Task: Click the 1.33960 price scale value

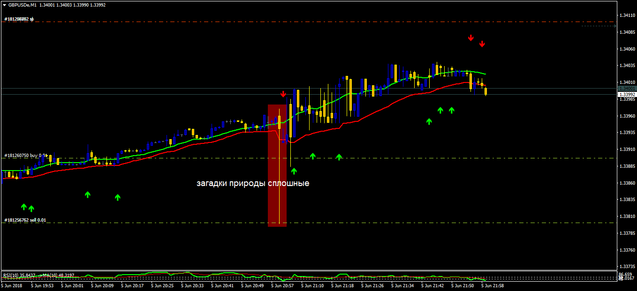Action: (627, 116)
